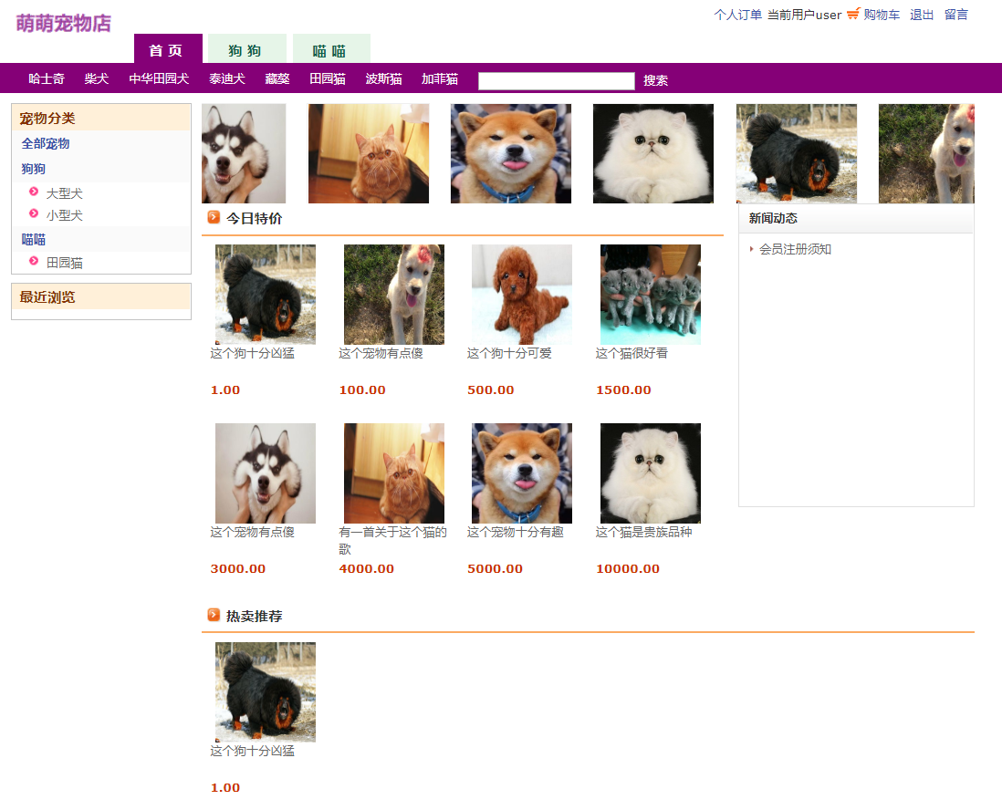This screenshot has height=810, width=1002.
Task: Switch to the 狗狗 tab
Action: point(246,49)
